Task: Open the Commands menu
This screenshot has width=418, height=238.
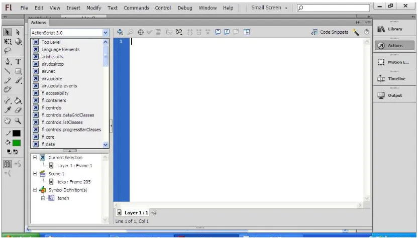Action: coord(137,8)
